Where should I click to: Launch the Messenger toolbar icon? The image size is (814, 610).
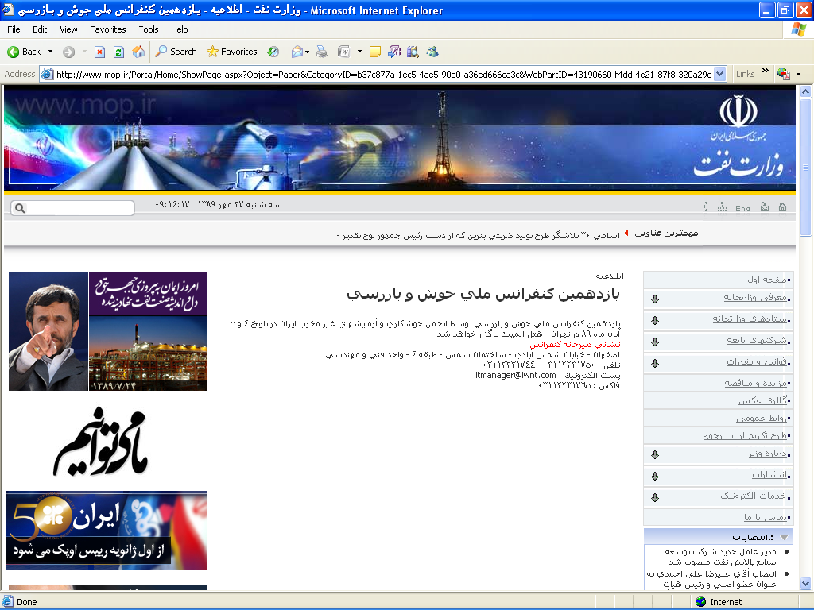(432, 52)
